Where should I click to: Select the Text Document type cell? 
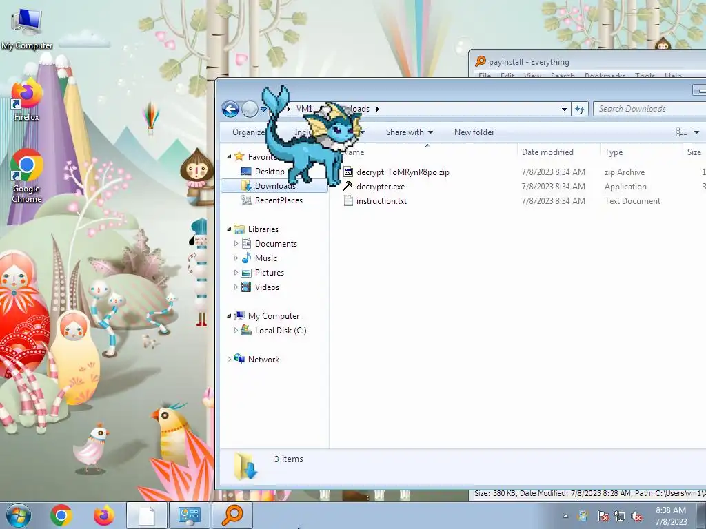(632, 200)
